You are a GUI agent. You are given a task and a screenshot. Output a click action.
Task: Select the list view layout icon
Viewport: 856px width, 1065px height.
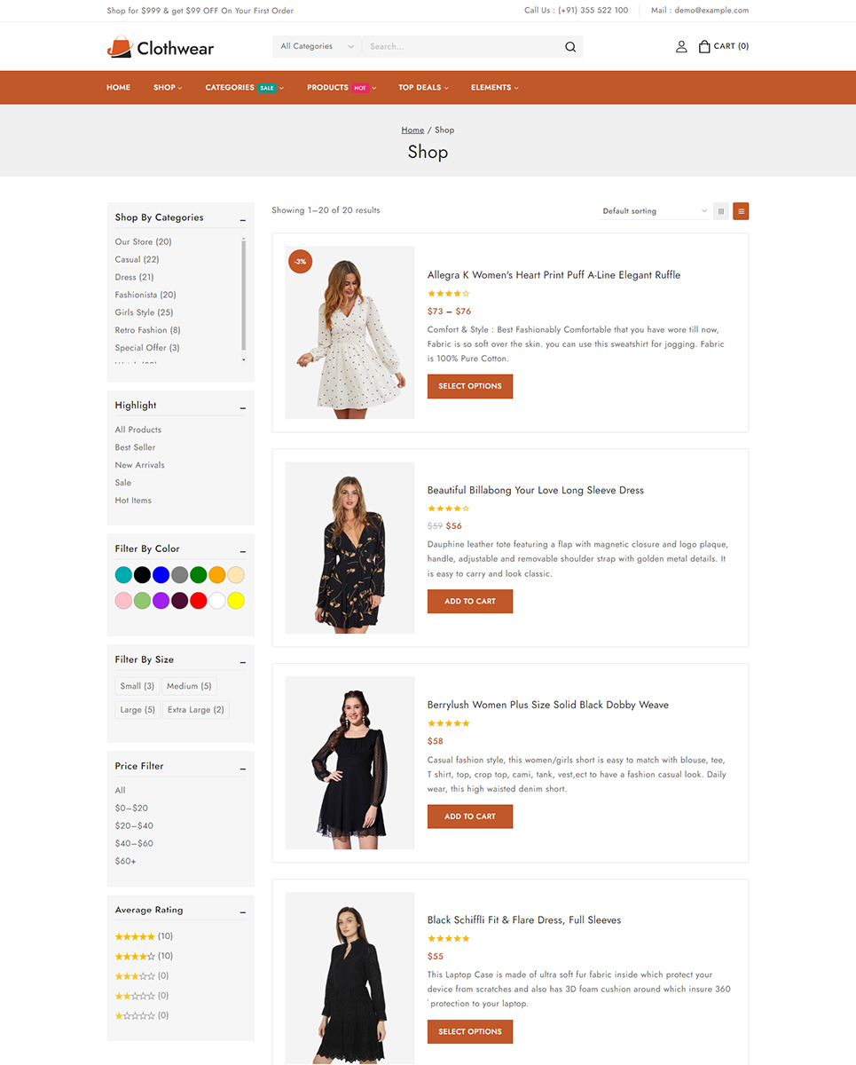tap(741, 211)
